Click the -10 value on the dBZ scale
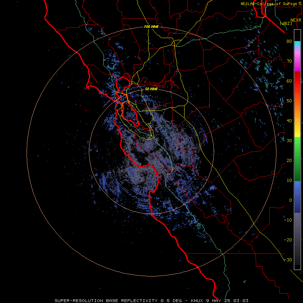303x303 pixels. coord(288,220)
